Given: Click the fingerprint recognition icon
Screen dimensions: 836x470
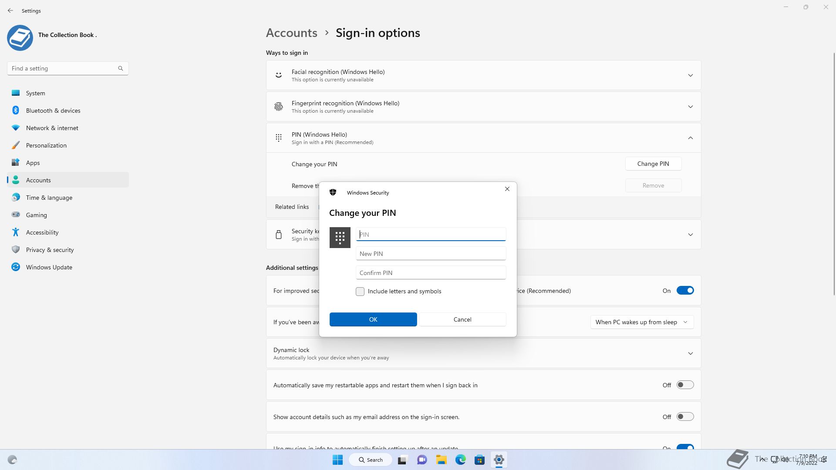Looking at the screenshot, I should click(x=279, y=106).
